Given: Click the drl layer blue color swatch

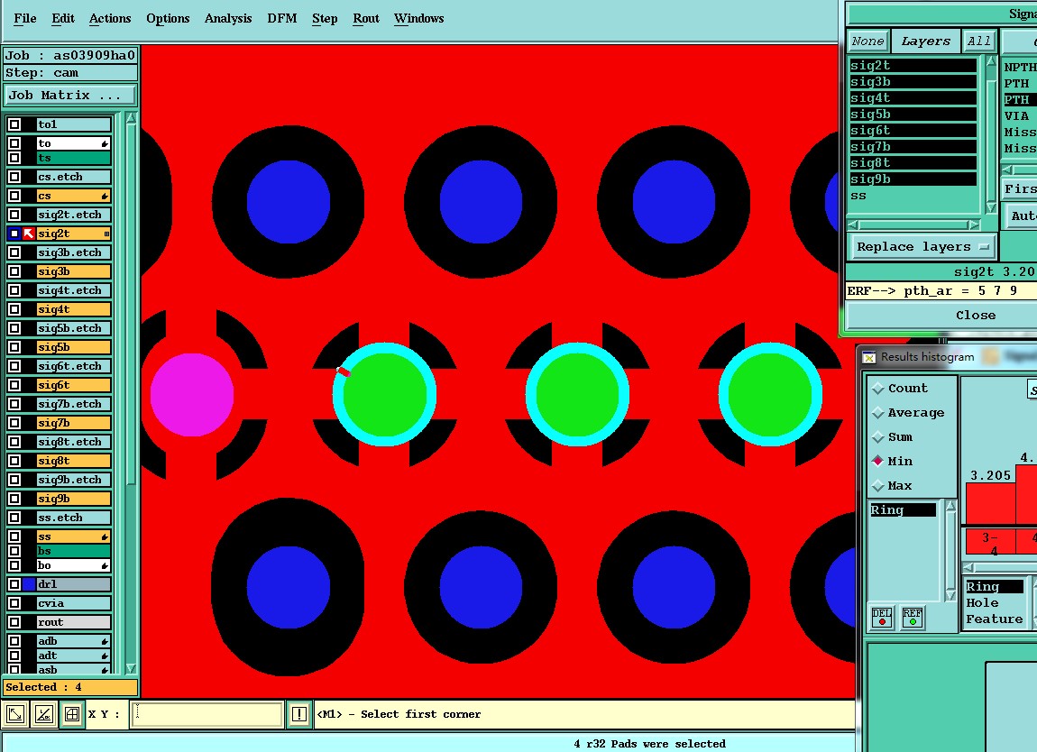Looking at the screenshot, I should 29,584.
